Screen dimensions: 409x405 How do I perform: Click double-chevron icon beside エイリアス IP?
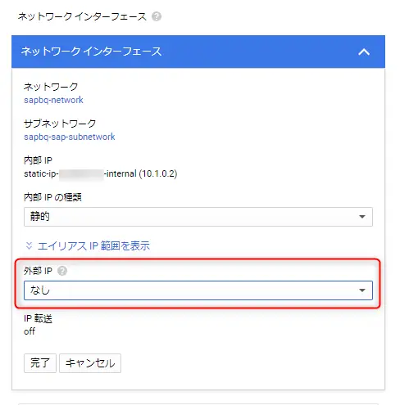click(x=29, y=245)
